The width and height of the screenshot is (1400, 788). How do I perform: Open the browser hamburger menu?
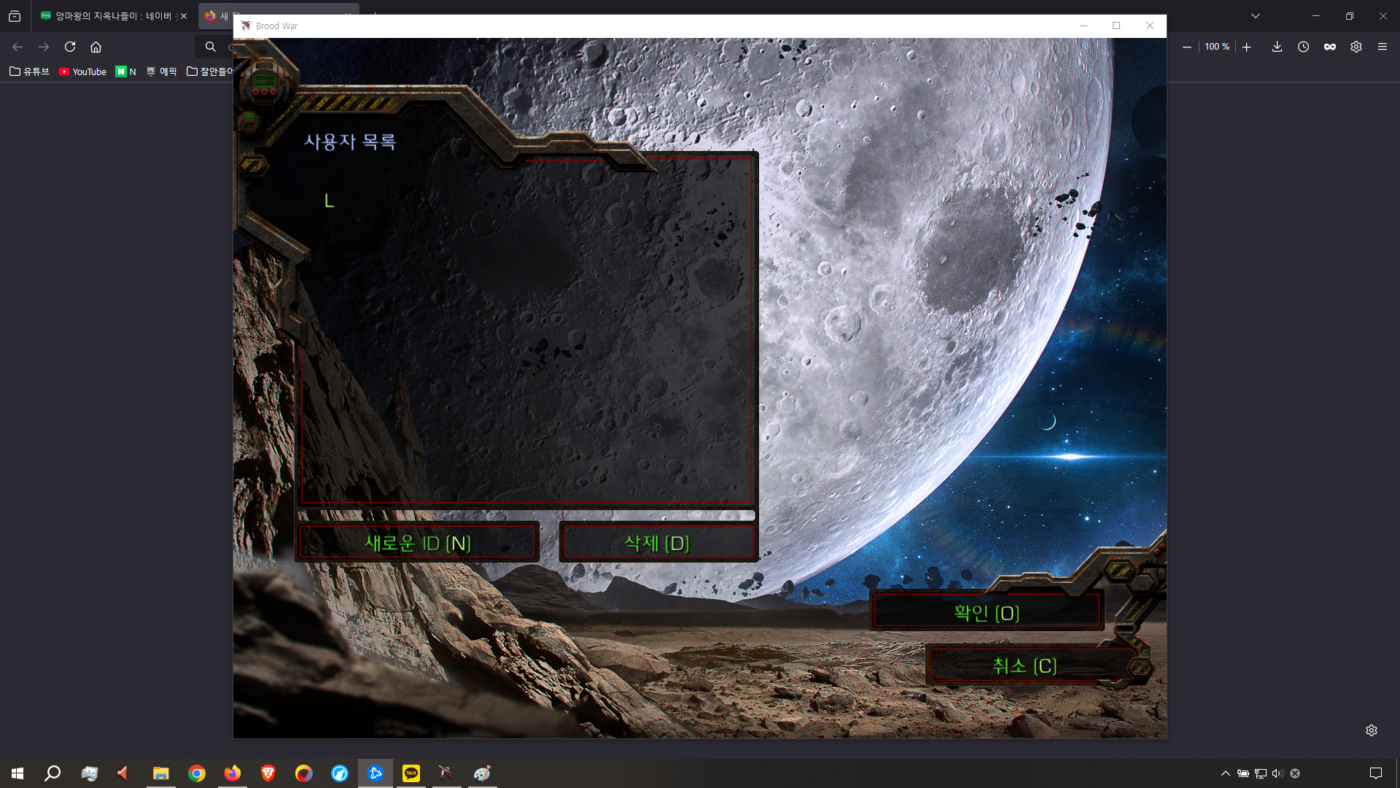[x=1382, y=47]
